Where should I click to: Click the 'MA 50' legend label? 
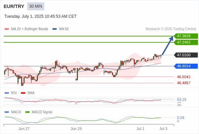[x=64, y=29]
